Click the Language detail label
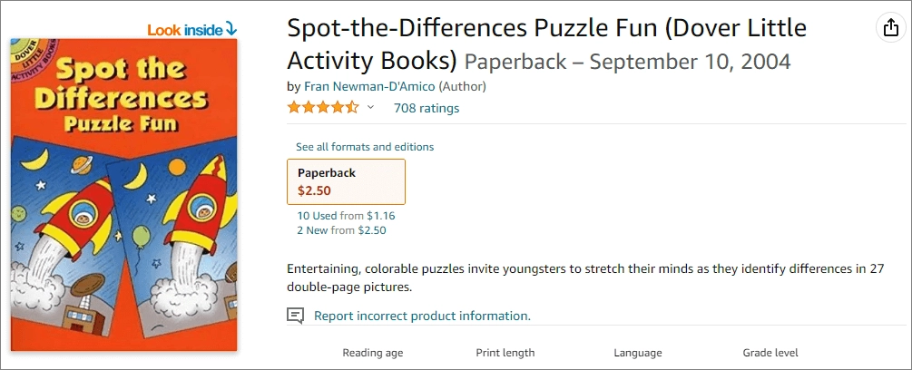 [638, 353]
